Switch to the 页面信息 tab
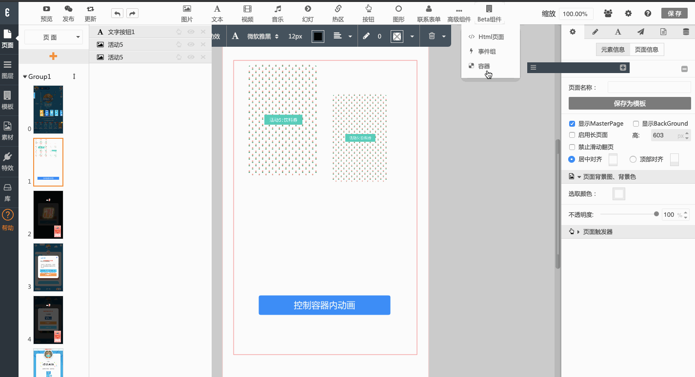 (x=647, y=50)
